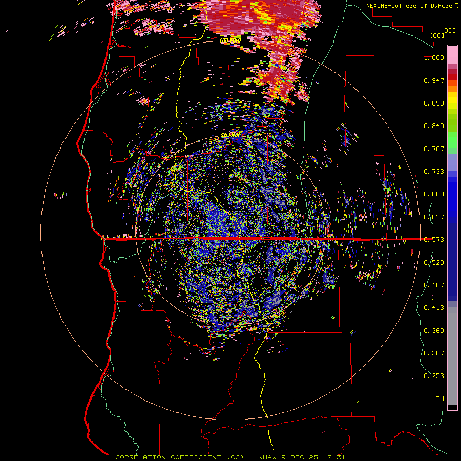Click the KMAX station identifier

(267, 457)
